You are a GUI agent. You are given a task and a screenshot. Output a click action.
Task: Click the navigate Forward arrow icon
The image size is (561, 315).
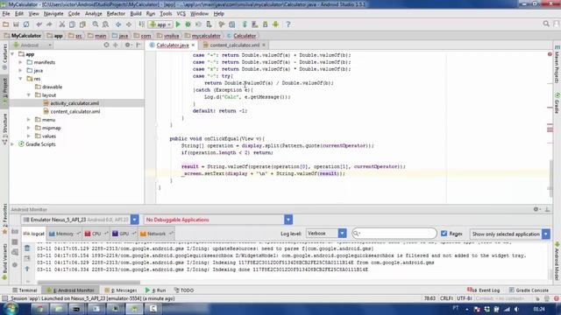[129, 24]
